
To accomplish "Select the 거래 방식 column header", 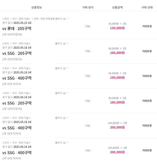I will (88, 7).
